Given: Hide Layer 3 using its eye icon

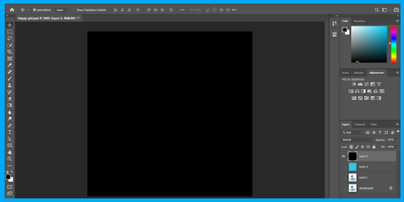Looking at the screenshot, I should (x=344, y=156).
